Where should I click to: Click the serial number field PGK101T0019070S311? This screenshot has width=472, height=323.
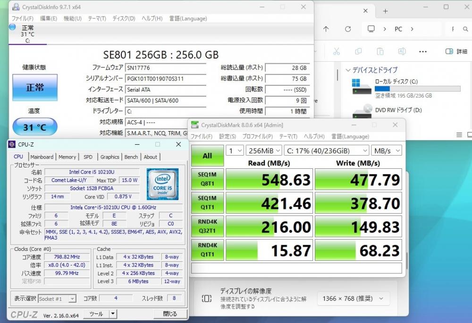tap(165, 79)
